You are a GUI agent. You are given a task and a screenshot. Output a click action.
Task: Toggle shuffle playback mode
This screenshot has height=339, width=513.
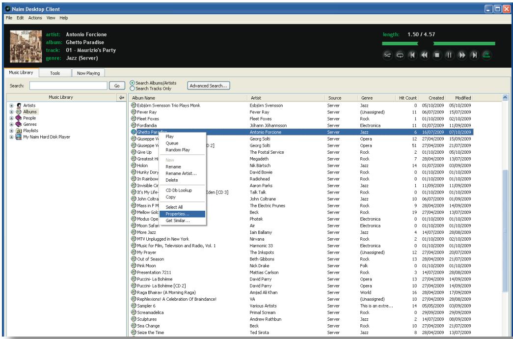[387, 55]
